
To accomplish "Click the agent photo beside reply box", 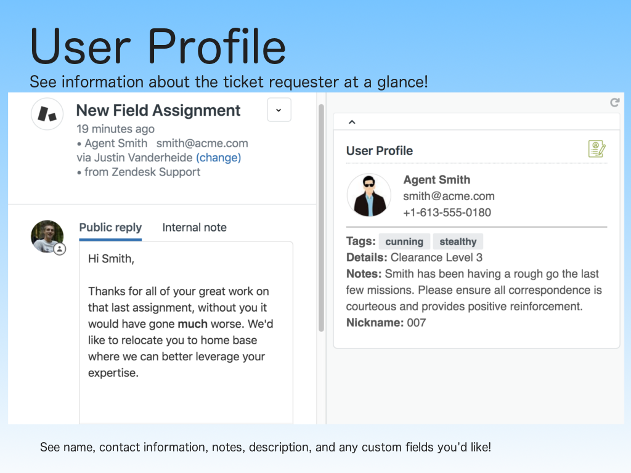I will click(47, 236).
